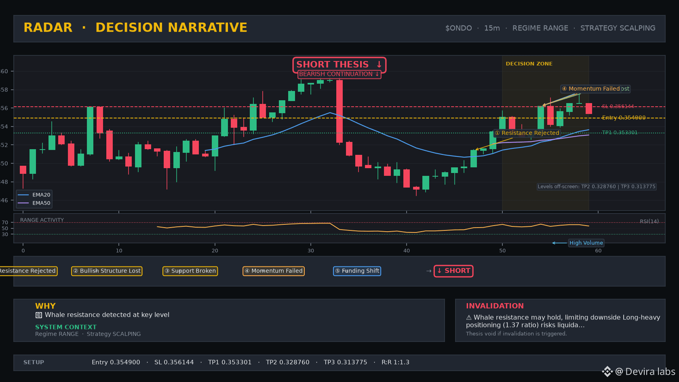This screenshot has width=679, height=382.
Task: Open the red SHORT decision badge in the chip row
Action: click(x=453, y=271)
